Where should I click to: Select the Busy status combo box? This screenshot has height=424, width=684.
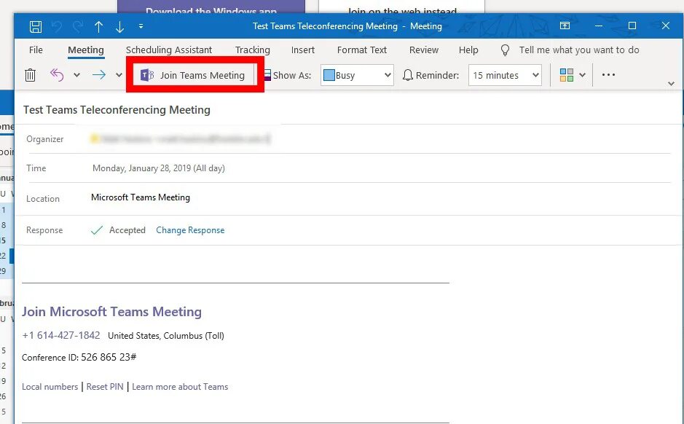pyautogui.click(x=356, y=74)
